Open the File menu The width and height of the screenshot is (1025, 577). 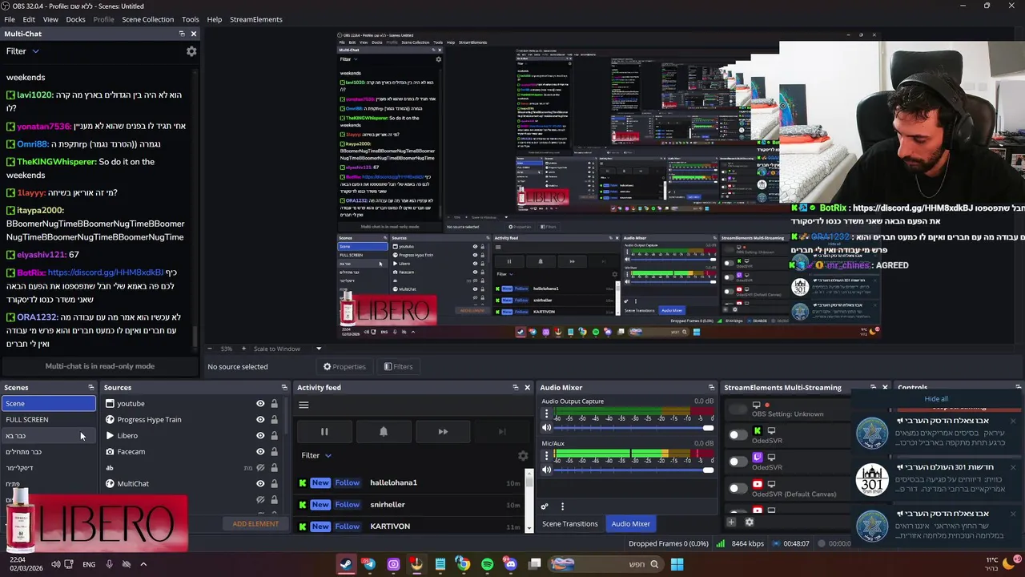[x=10, y=19]
